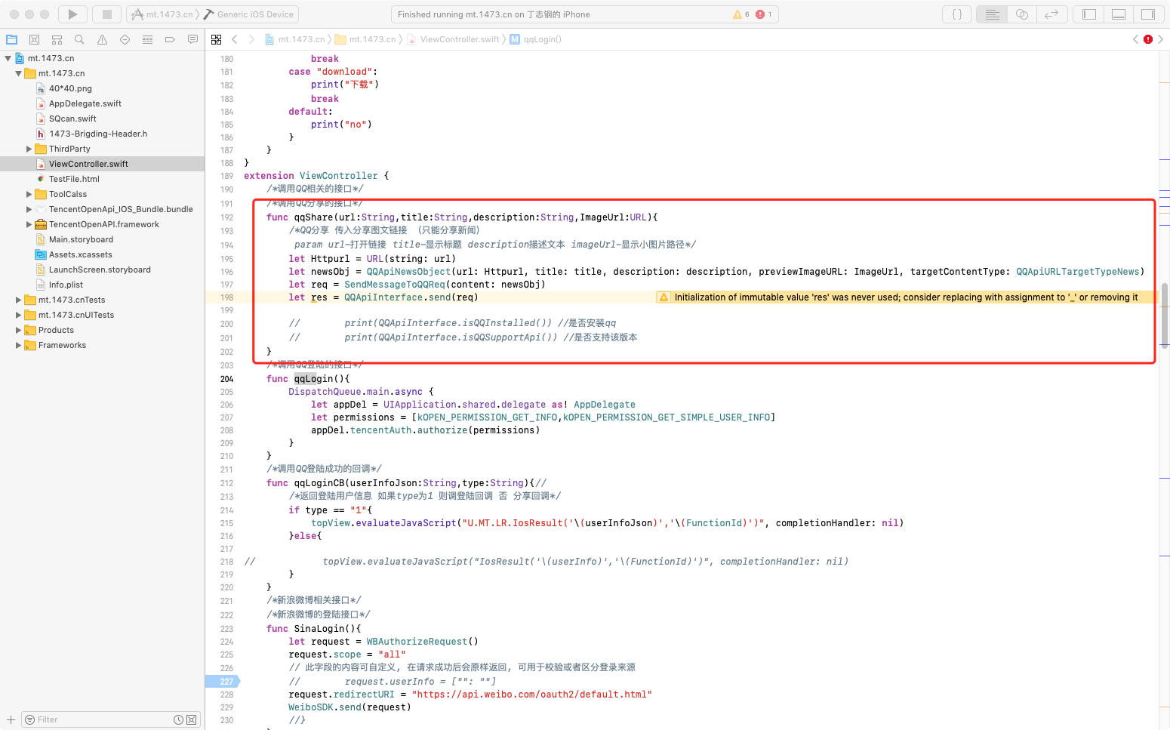Switch to the Version editor

[1051, 14]
